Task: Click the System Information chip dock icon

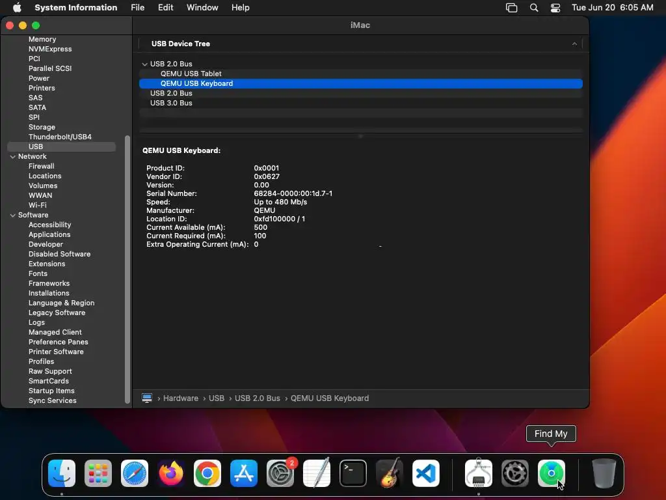Action: [x=479, y=473]
